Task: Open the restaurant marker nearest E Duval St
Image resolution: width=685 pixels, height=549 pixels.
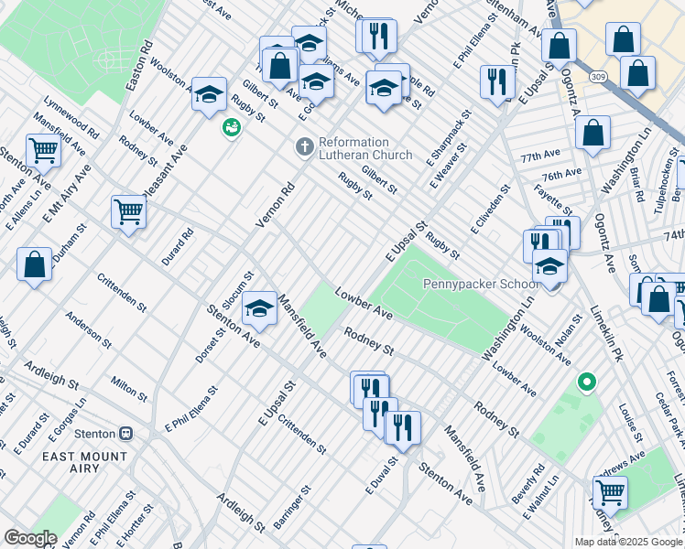Action: click(x=403, y=428)
